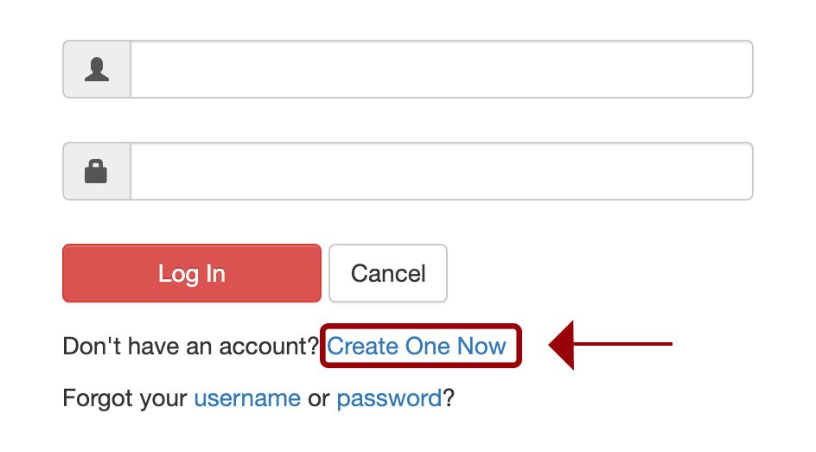
Task: Focus the username text field
Action: 442,69
